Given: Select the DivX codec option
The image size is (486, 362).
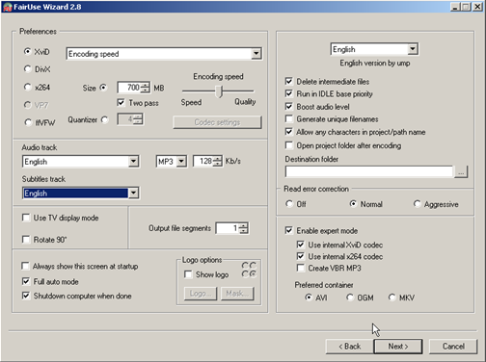Looking at the screenshot, I should [x=28, y=68].
